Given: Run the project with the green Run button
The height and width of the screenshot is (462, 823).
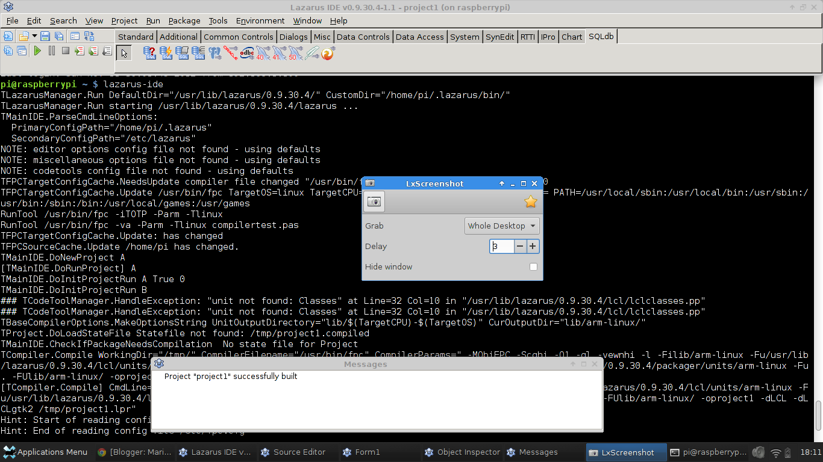Looking at the screenshot, I should click(37, 52).
